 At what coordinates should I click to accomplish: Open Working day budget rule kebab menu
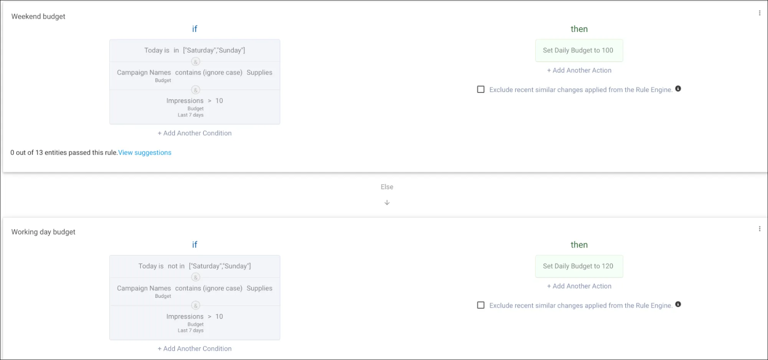759,229
